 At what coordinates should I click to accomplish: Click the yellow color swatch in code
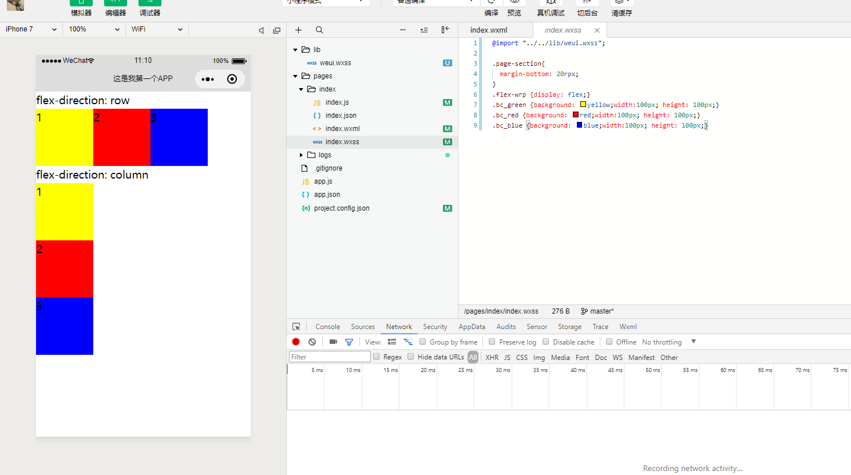(x=583, y=105)
